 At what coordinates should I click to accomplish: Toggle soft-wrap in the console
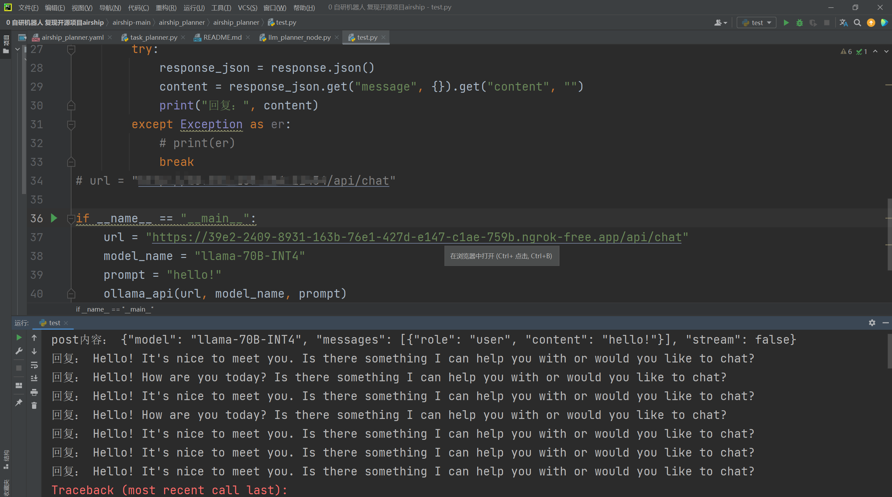[x=34, y=365]
